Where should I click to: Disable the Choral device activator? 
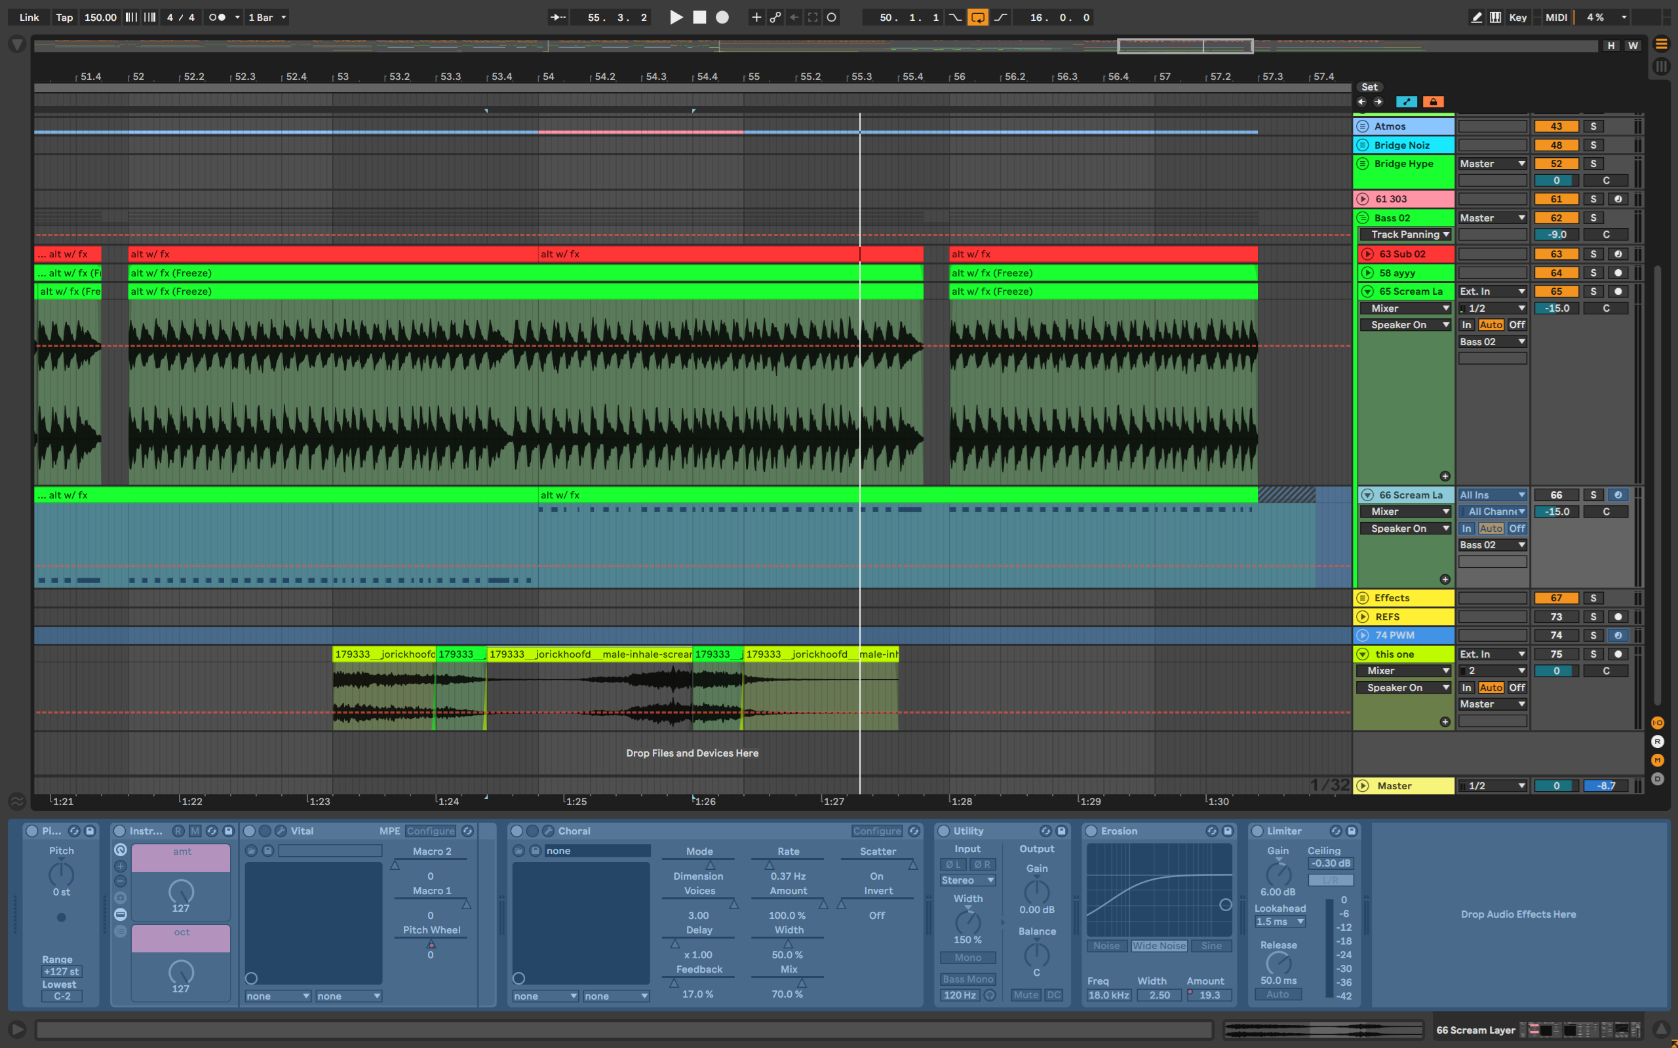[517, 831]
